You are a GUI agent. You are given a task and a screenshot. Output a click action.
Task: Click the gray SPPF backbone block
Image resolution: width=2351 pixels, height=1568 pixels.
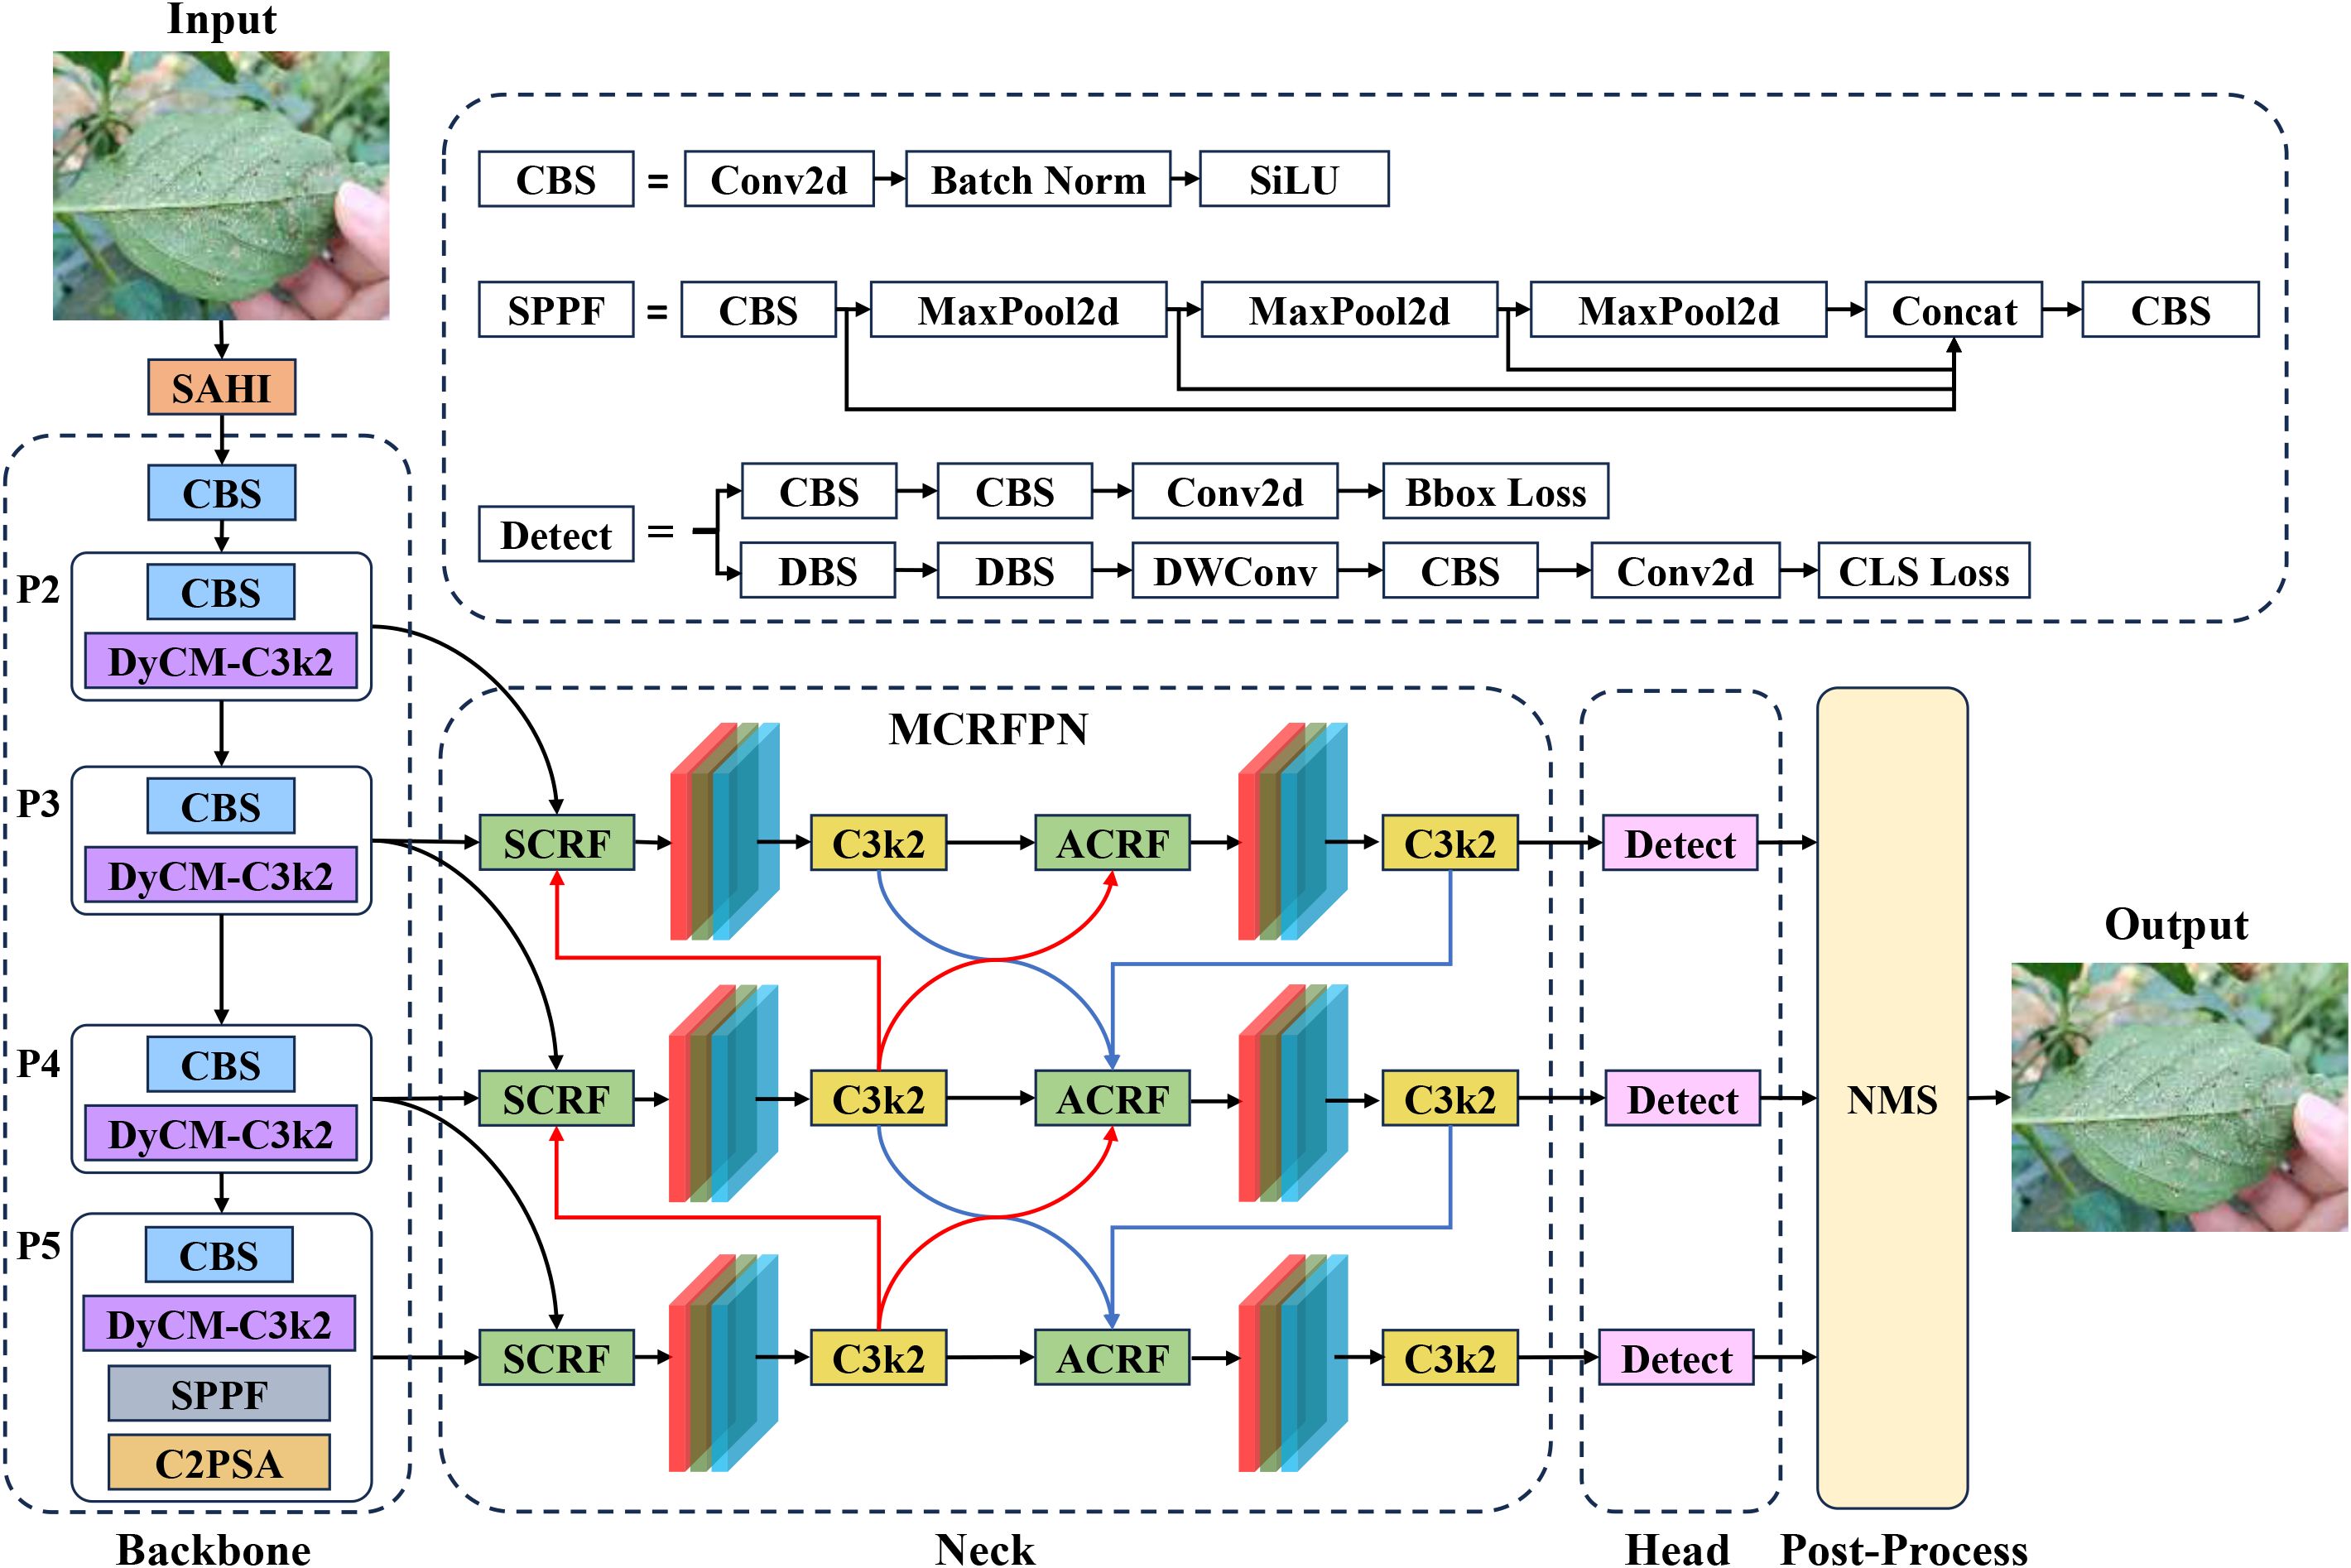(x=219, y=1393)
